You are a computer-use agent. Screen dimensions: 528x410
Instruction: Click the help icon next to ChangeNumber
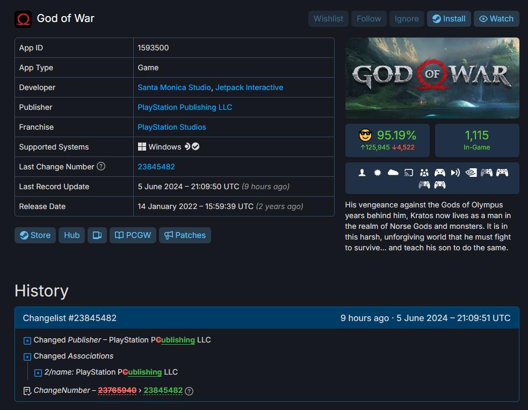[x=189, y=391]
